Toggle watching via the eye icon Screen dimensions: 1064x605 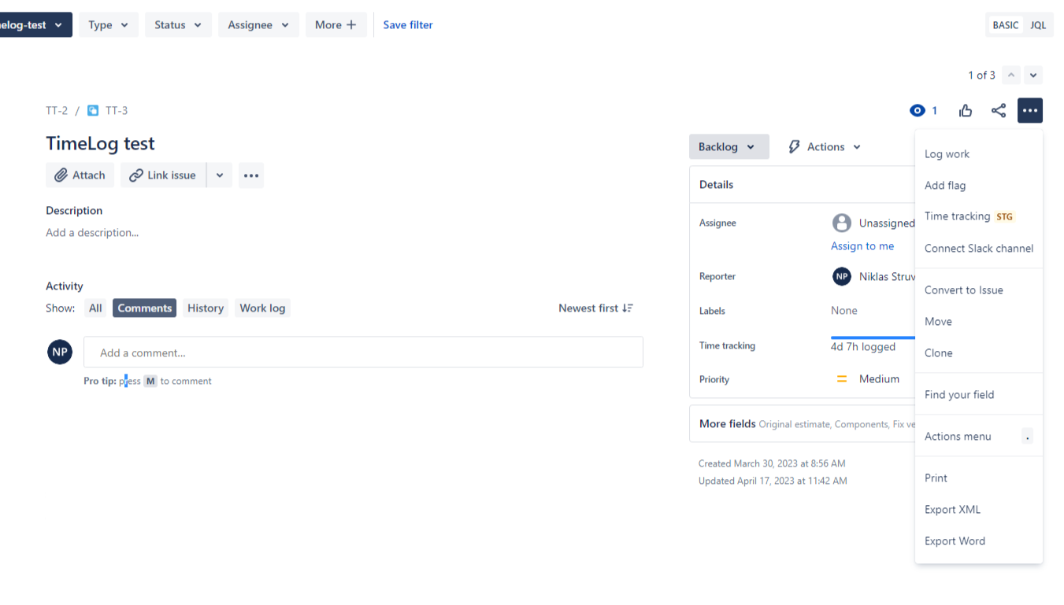917,110
